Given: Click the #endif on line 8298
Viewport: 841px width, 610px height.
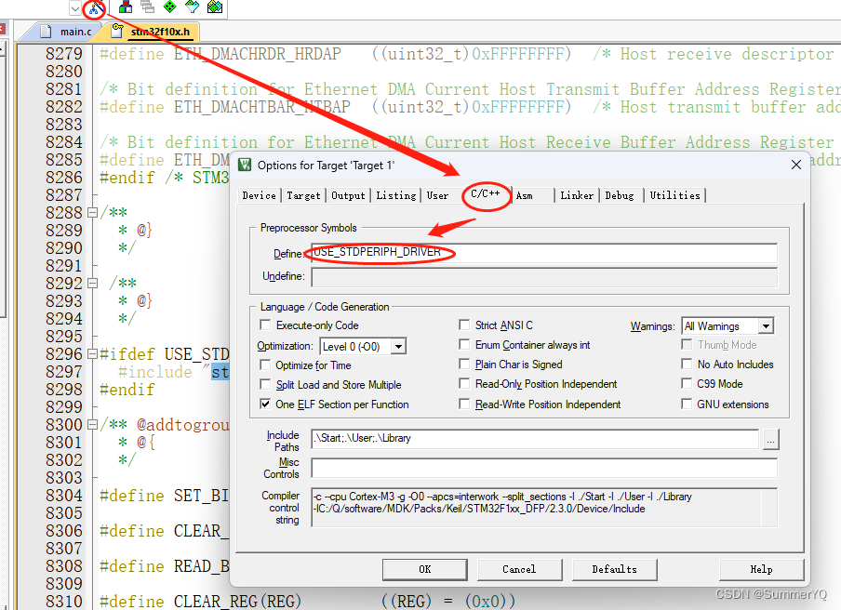Looking at the screenshot, I should pyautogui.click(x=127, y=390).
